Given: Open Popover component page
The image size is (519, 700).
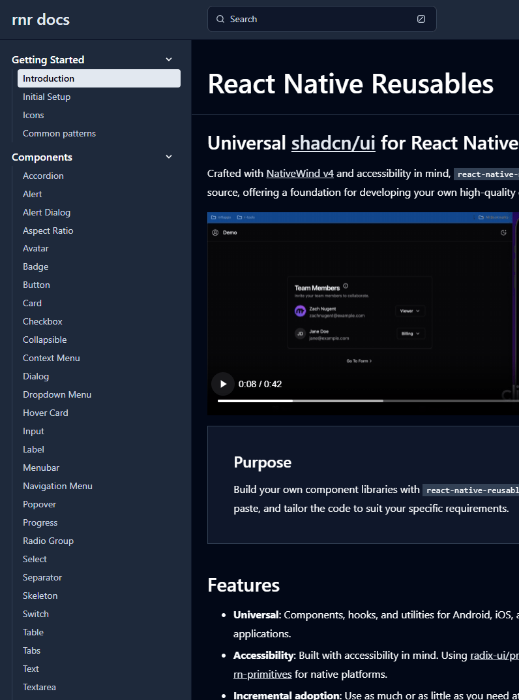Looking at the screenshot, I should click(40, 505).
